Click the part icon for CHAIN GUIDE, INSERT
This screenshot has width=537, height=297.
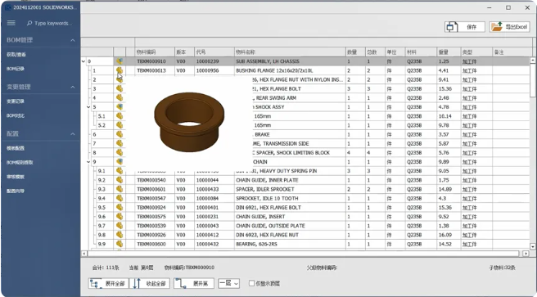point(120,216)
